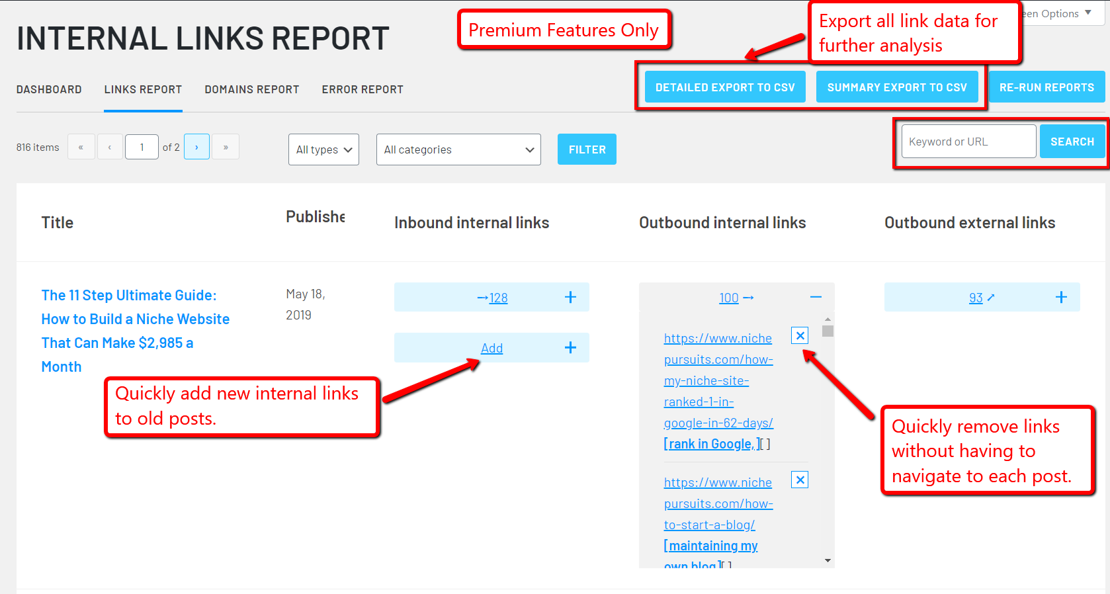This screenshot has height=594, width=1110.
Task: Click Detailed Export to CSV button
Action: point(725,87)
